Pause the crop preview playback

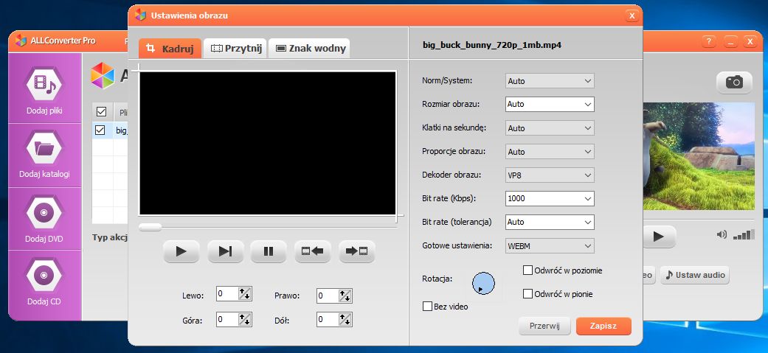click(269, 251)
